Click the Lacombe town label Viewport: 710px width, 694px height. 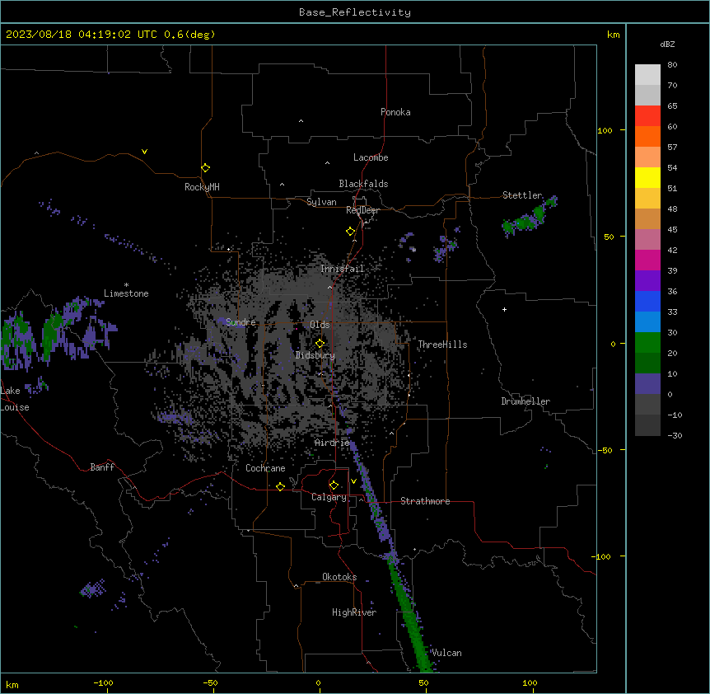pos(371,157)
